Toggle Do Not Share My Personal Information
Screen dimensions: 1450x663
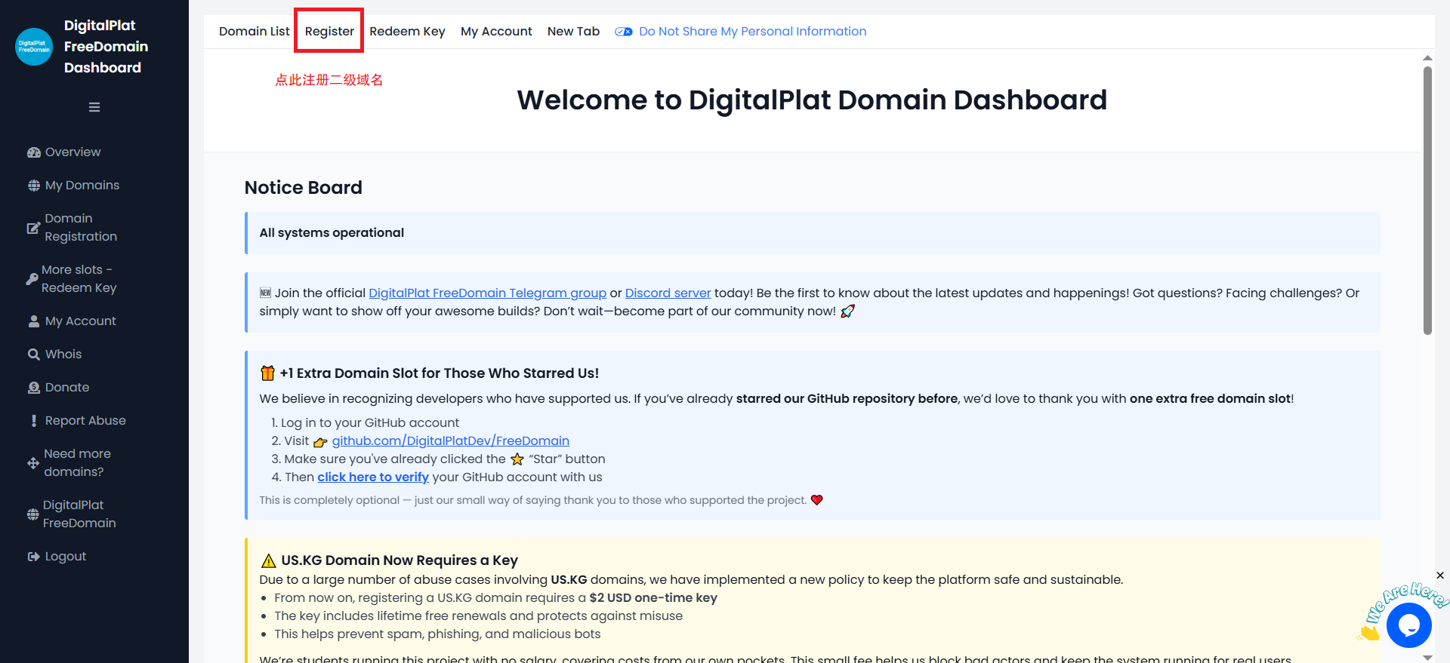(x=623, y=32)
